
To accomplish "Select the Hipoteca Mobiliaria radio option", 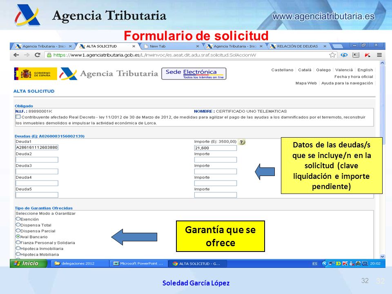I will click(18, 254).
